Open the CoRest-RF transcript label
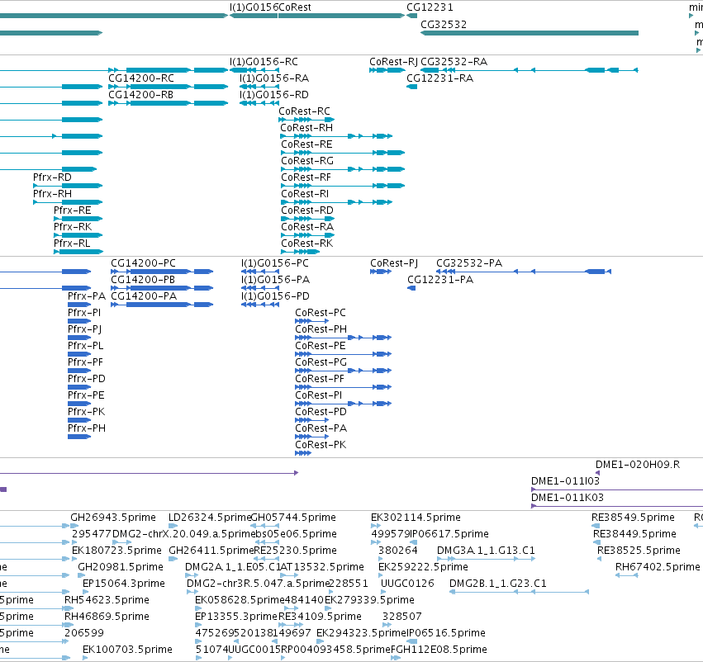This screenshot has width=703, height=662. [306, 177]
